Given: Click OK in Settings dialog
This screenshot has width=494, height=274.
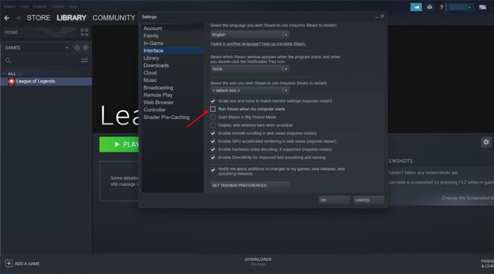Looking at the screenshot, I should coord(334,200).
